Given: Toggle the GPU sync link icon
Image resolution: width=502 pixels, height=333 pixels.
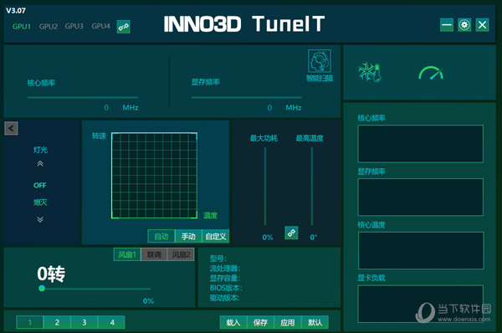Looking at the screenshot, I should pos(124,27).
